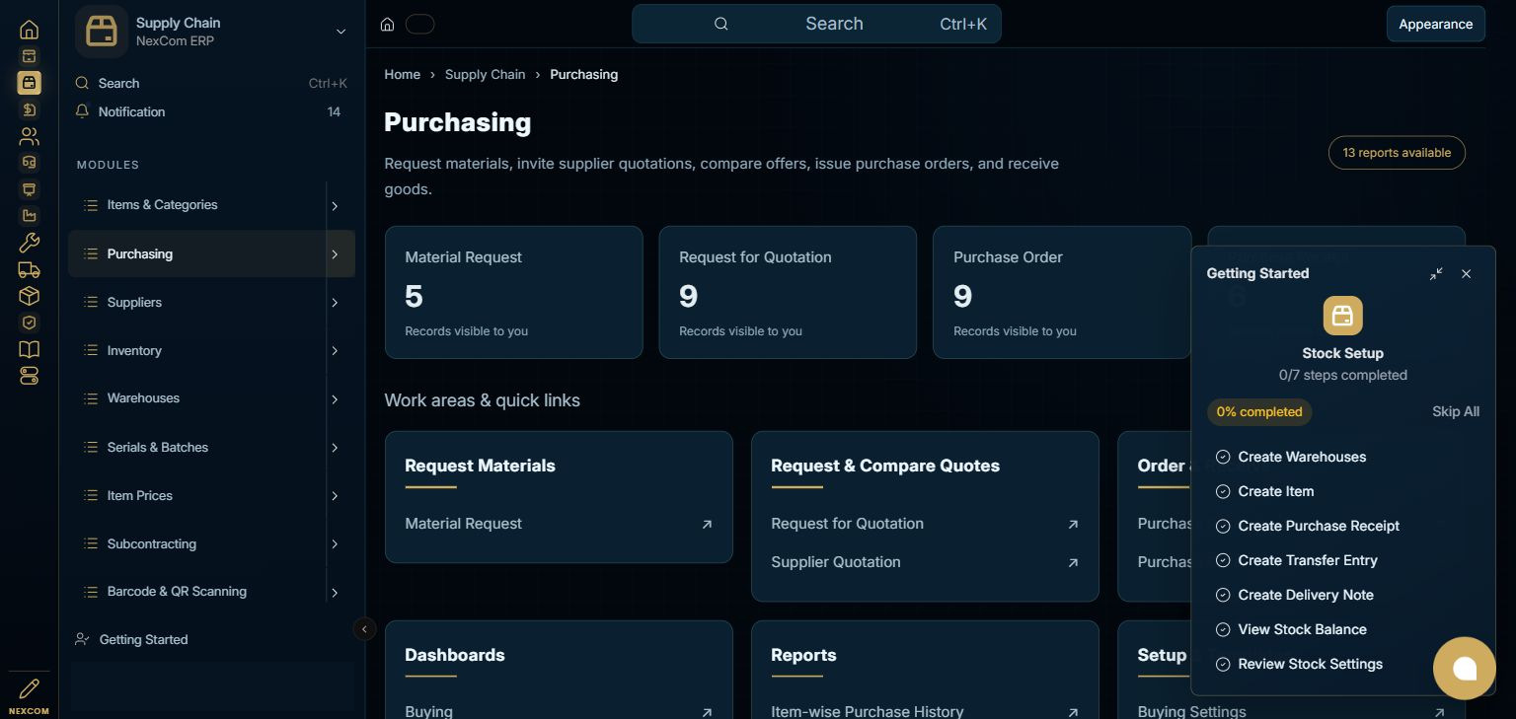Open the 3D cube icon in left rail
Image resolution: width=1516 pixels, height=719 pixels.
pos(29,296)
